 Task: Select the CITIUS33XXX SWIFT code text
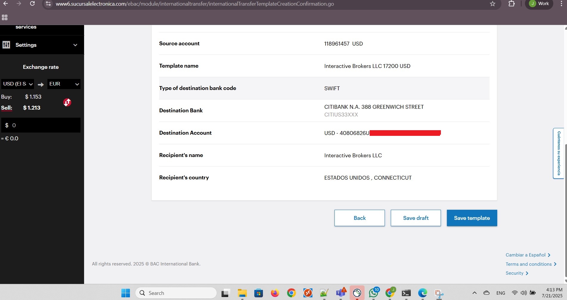click(341, 115)
